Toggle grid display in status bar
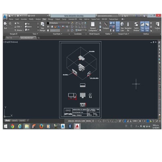The image size is (162, 162). click(93, 121)
